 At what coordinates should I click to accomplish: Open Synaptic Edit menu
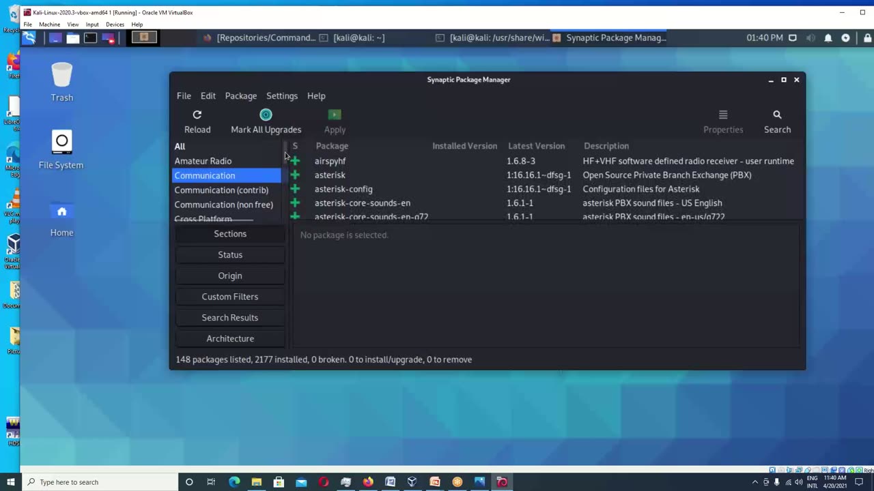(x=208, y=96)
